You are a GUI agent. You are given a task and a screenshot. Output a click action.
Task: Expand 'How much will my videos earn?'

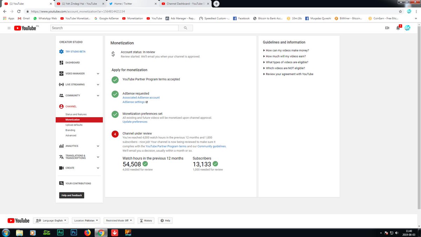coord(285,56)
